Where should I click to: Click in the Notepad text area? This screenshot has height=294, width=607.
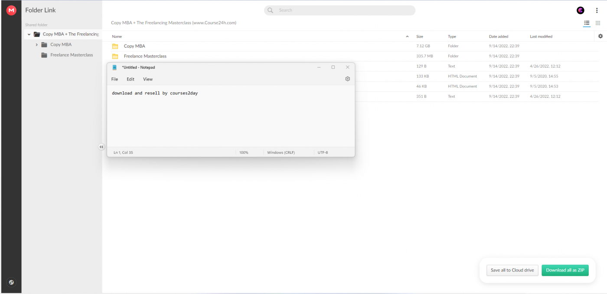click(x=231, y=116)
